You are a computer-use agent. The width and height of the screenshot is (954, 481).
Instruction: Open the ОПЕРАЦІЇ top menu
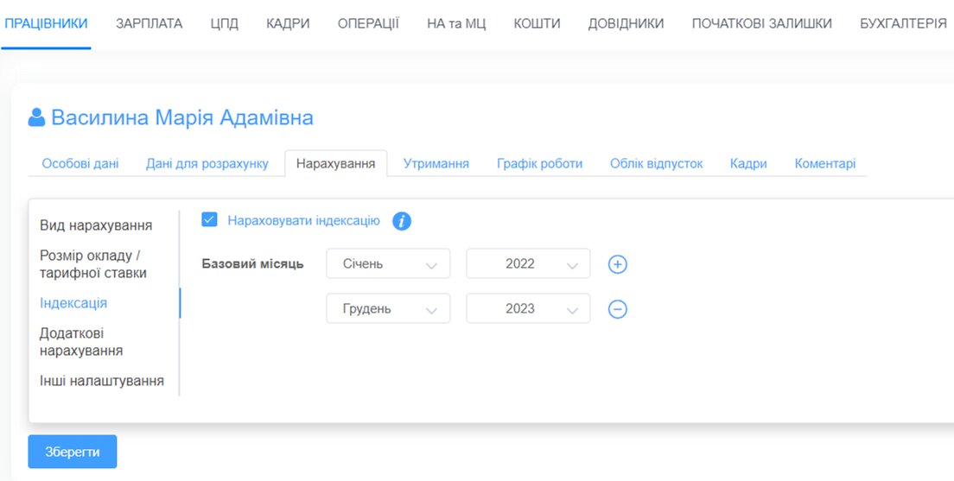pos(369,23)
